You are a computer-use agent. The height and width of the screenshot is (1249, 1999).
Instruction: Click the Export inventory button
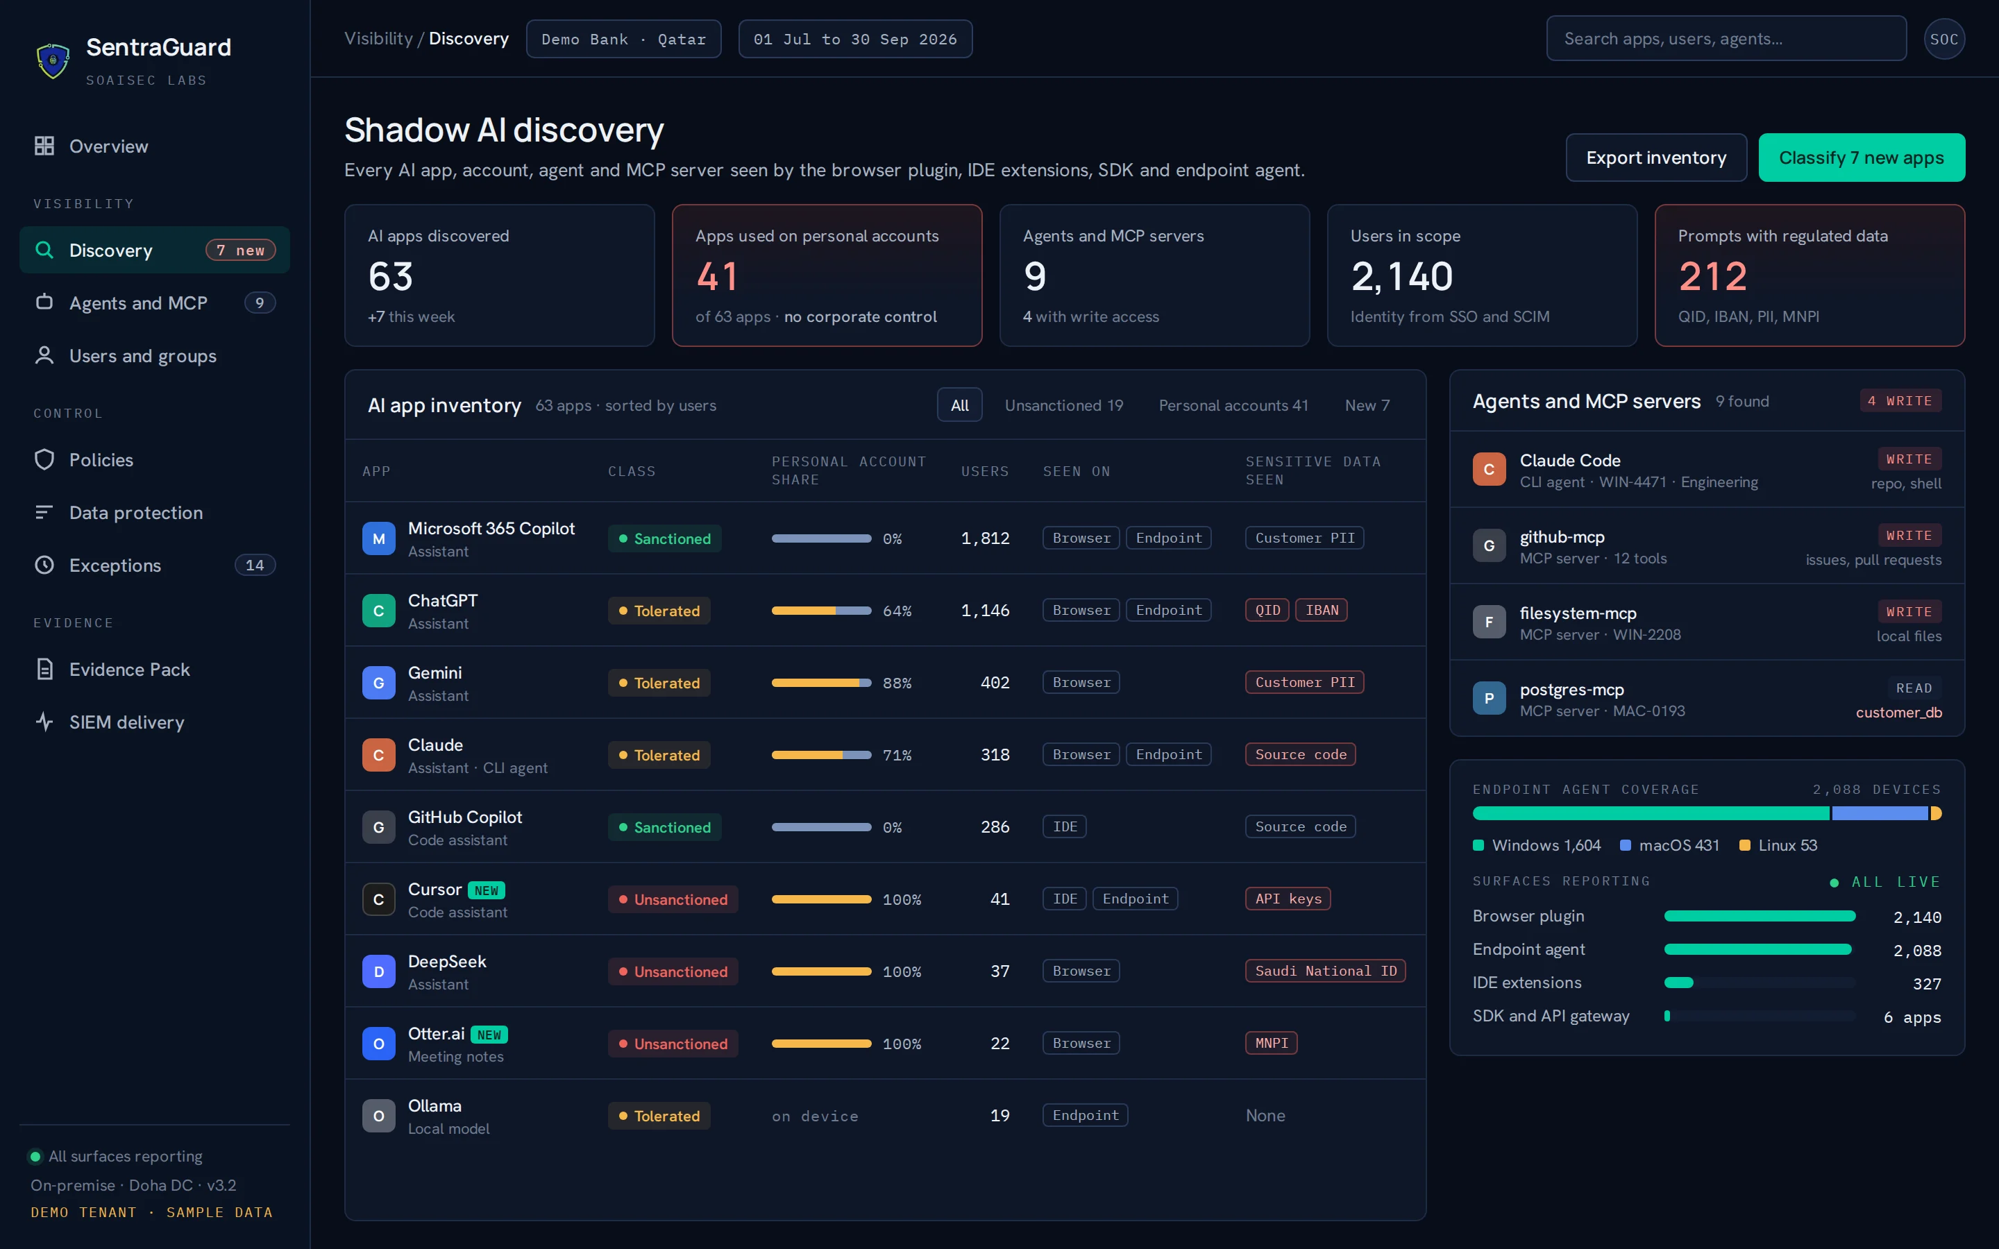tap(1655, 158)
